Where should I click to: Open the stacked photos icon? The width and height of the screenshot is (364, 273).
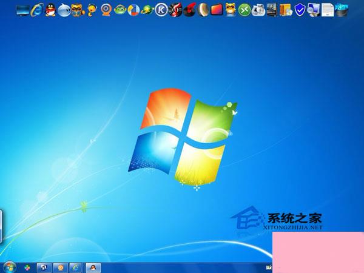pos(258,10)
